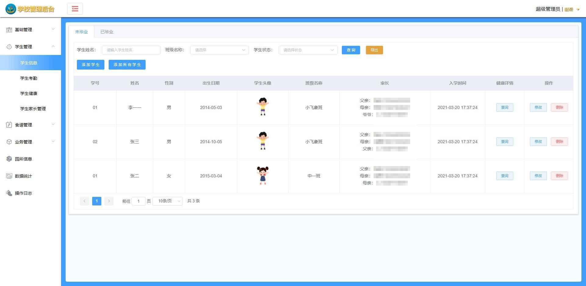586x286 pixels.
Task: Open the 10条/页 page size dropdown
Action: point(168,201)
